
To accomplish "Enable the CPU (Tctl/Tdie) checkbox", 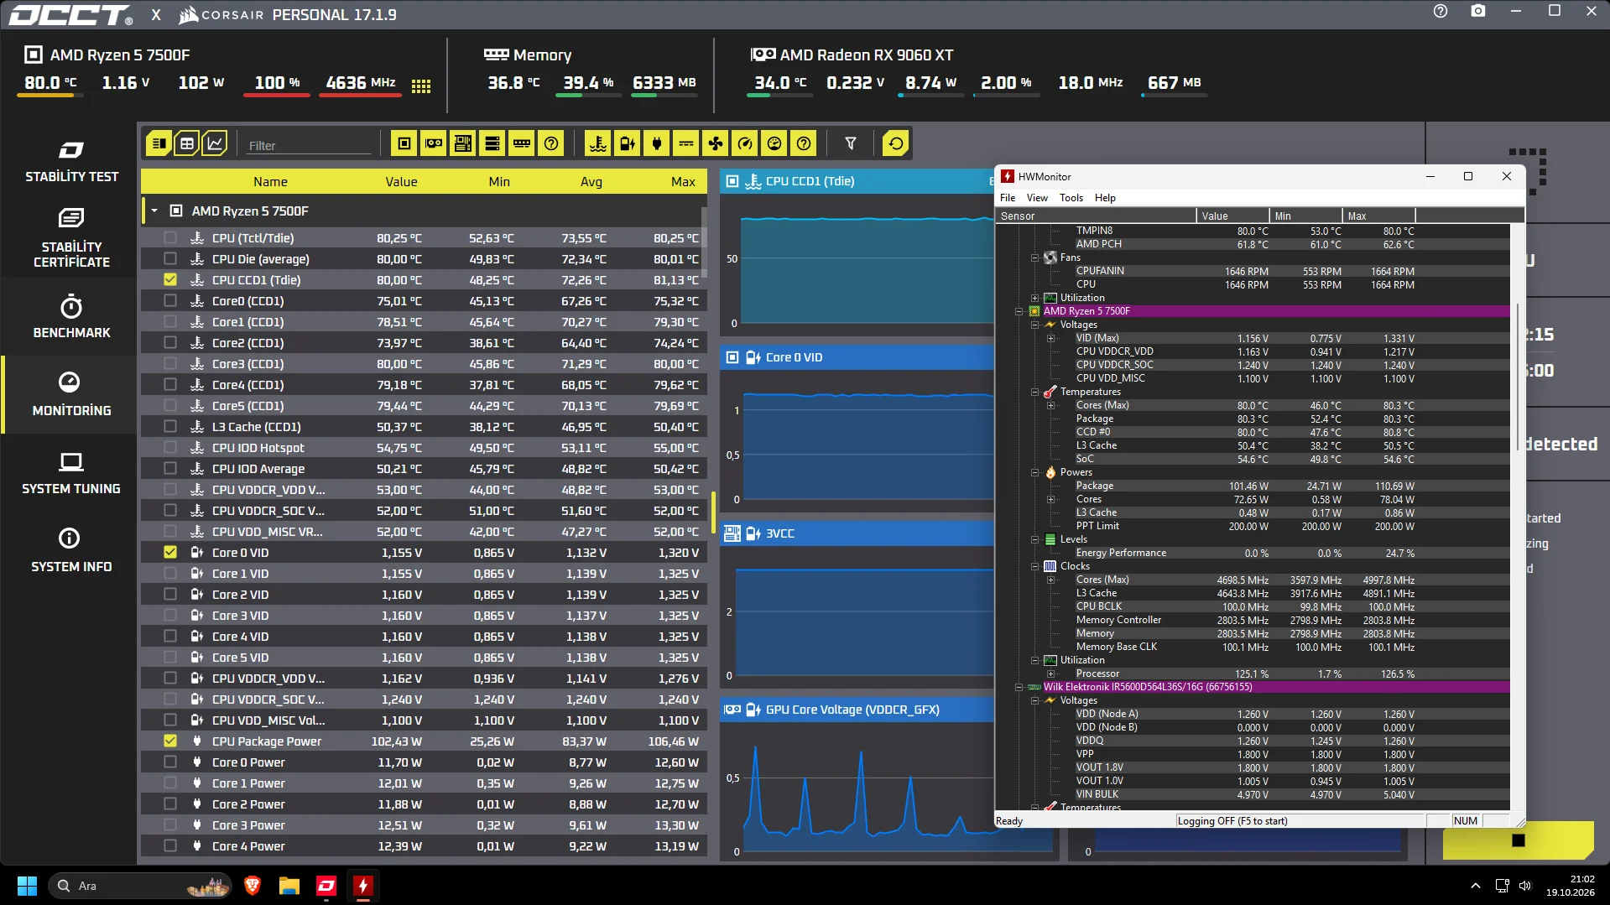I will (170, 237).
